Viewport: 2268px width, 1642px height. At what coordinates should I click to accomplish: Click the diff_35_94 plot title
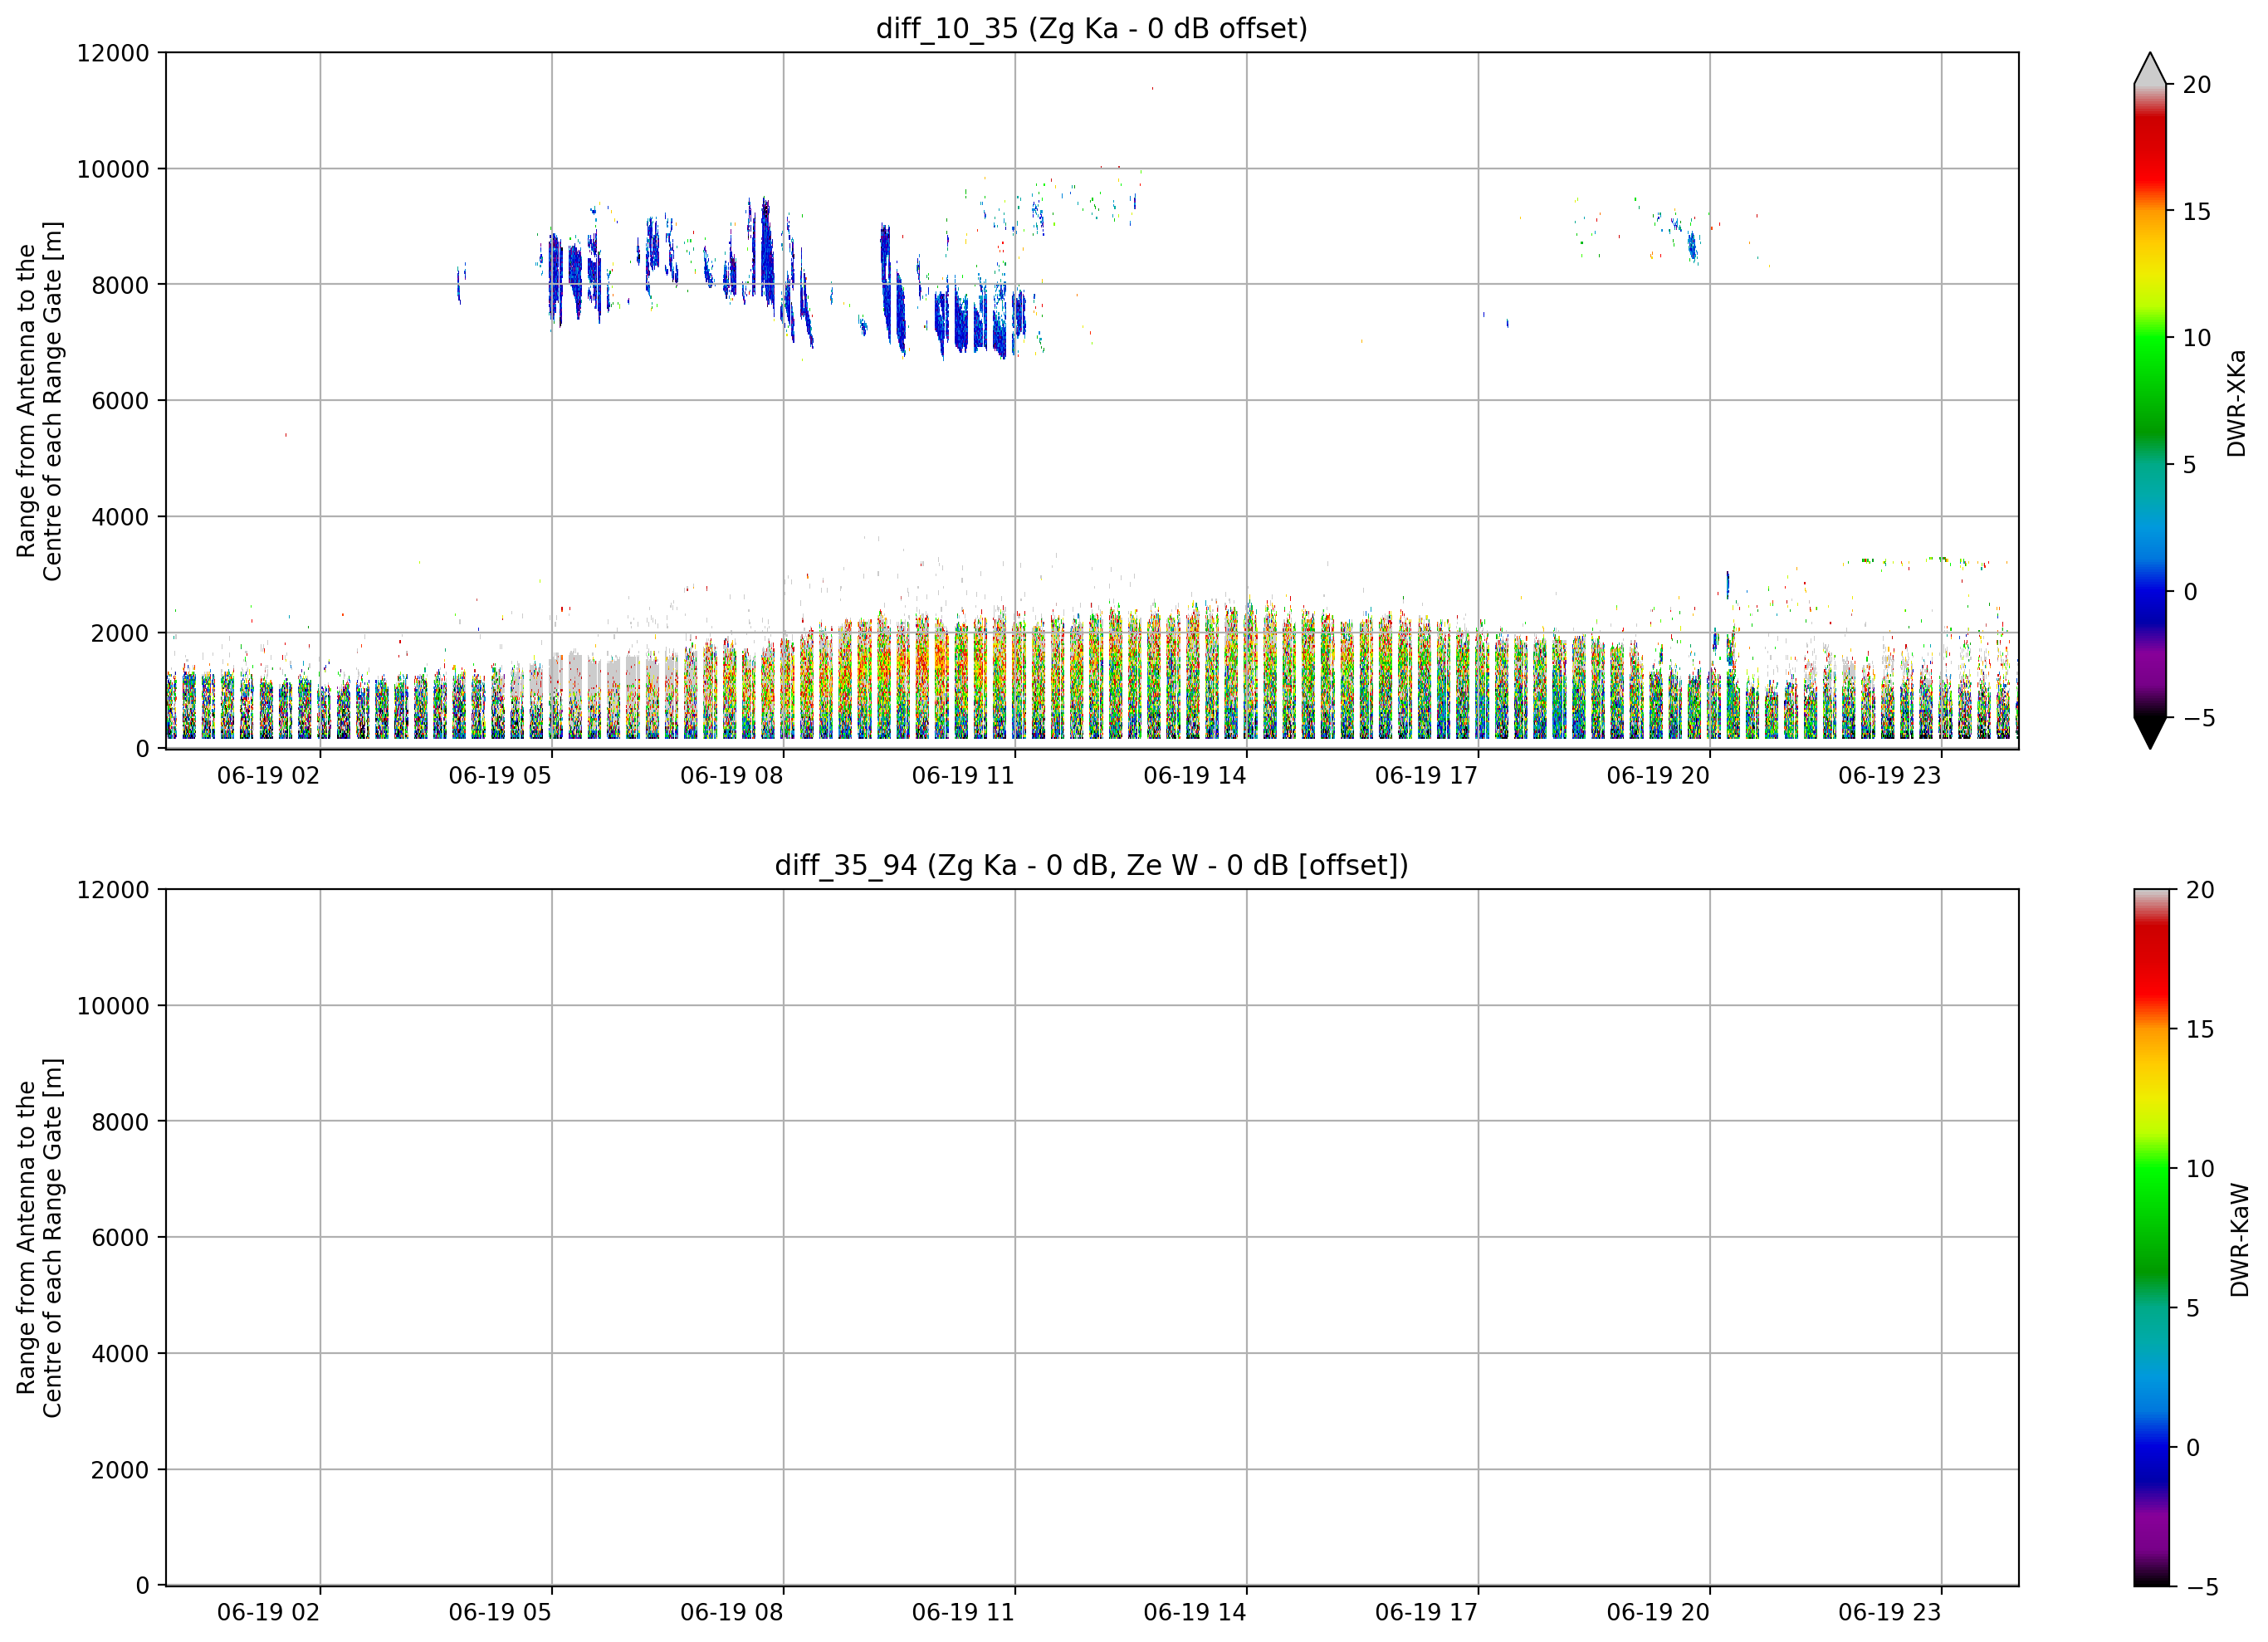(1091, 865)
